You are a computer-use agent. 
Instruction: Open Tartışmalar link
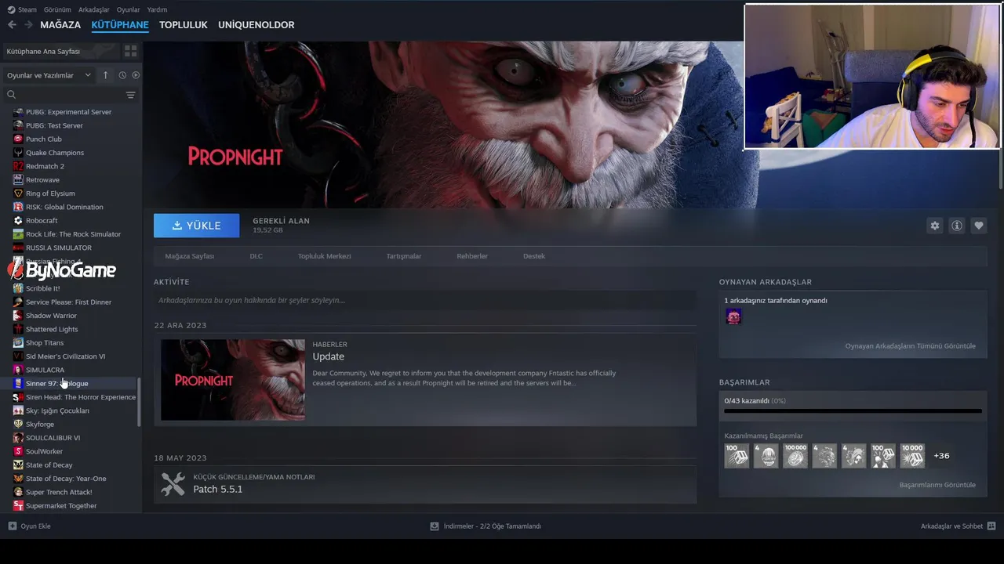point(404,256)
